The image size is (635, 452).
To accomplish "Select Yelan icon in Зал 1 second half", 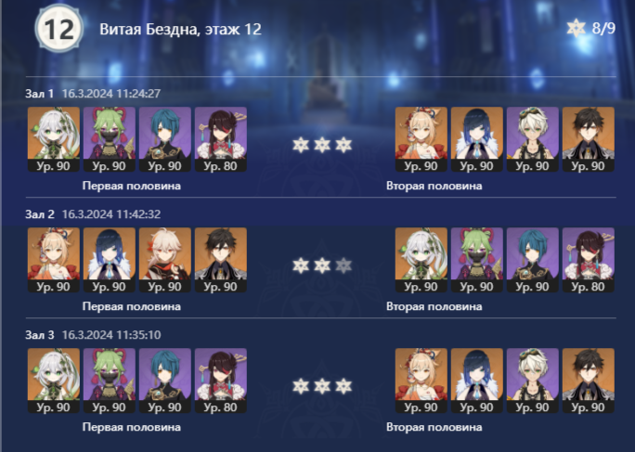I will 477,139.
